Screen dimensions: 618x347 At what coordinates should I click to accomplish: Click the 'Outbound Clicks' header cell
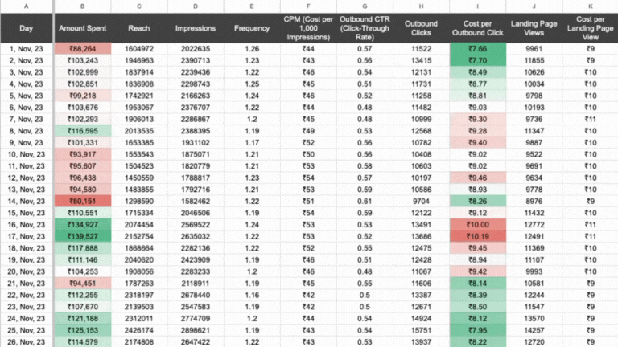click(421, 28)
